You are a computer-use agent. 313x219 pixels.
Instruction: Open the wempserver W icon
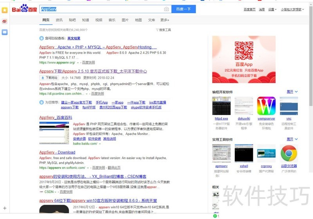pyautogui.click(x=266, y=106)
